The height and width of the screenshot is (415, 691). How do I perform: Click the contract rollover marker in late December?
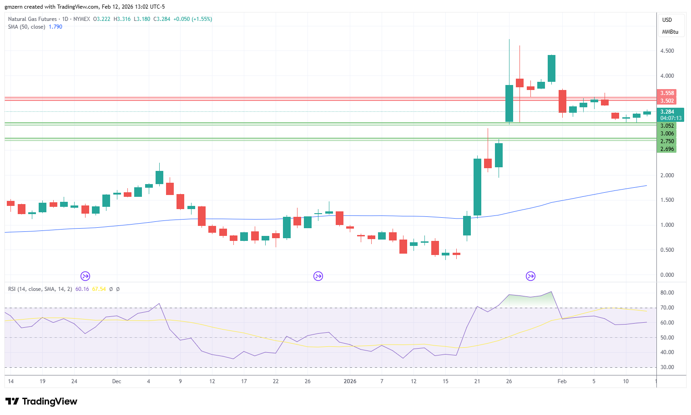pyautogui.click(x=318, y=276)
